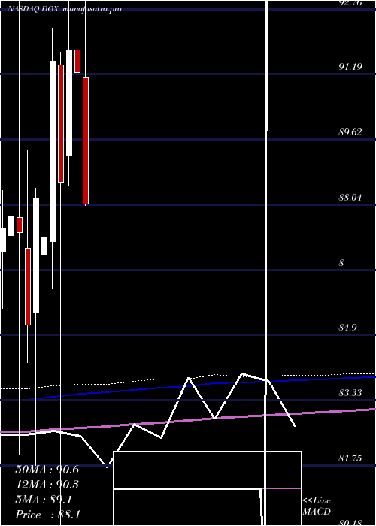Viewport: 376px width, 526px height.
Task: Click the 89.62 price axis label
Action: click(350, 131)
